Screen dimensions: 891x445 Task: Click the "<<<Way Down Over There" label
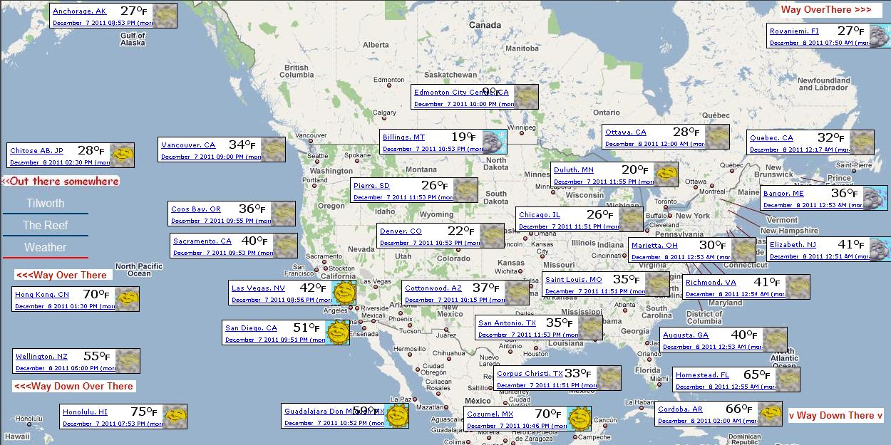tap(73, 386)
